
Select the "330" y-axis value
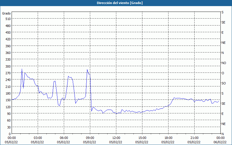[x=8, y=59]
